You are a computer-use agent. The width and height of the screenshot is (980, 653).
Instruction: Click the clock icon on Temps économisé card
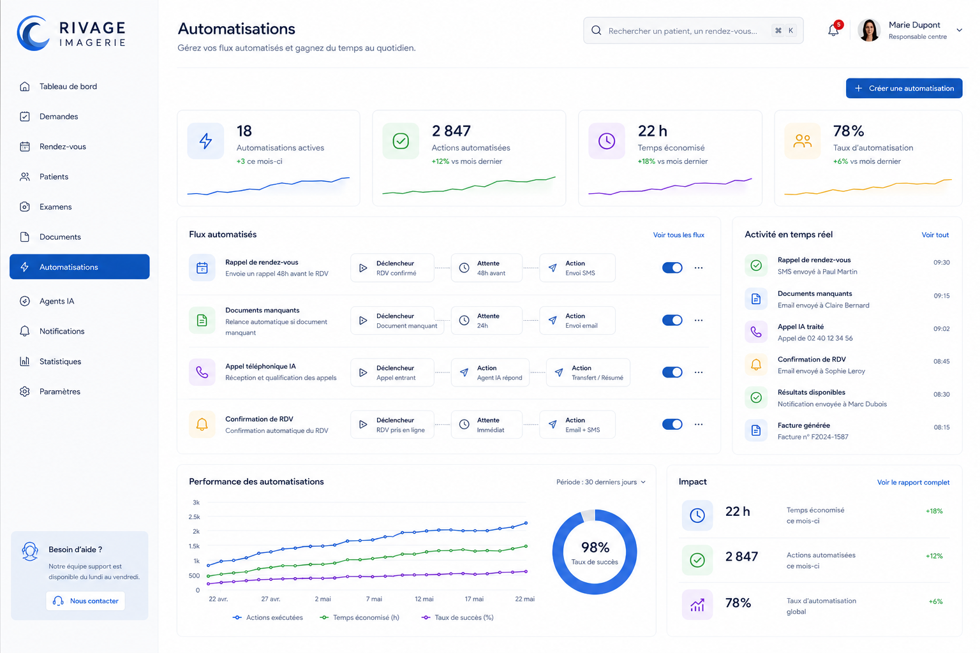pyautogui.click(x=607, y=141)
